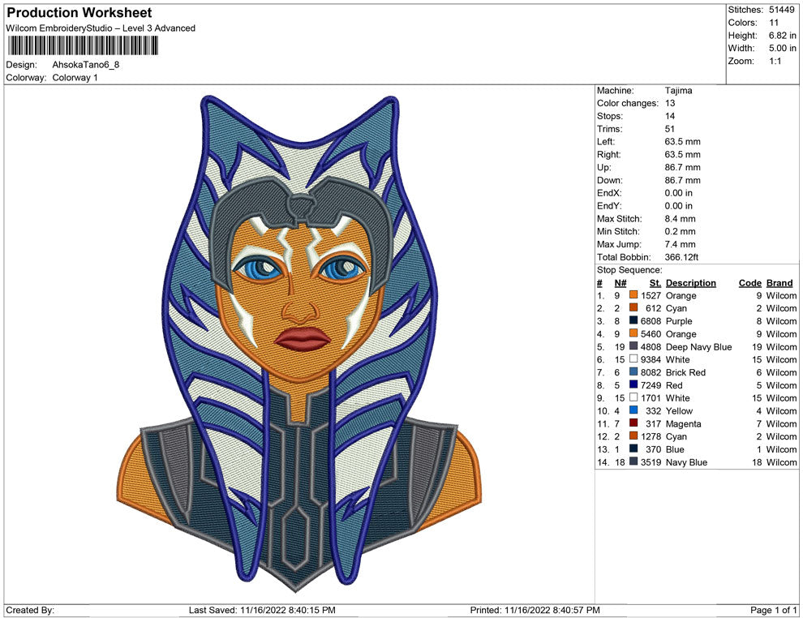This screenshot has height=618, width=803.
Task: Click the swatch beside 3519 Navy Blue
Action: pyautogui.click(x=633, y=461)
